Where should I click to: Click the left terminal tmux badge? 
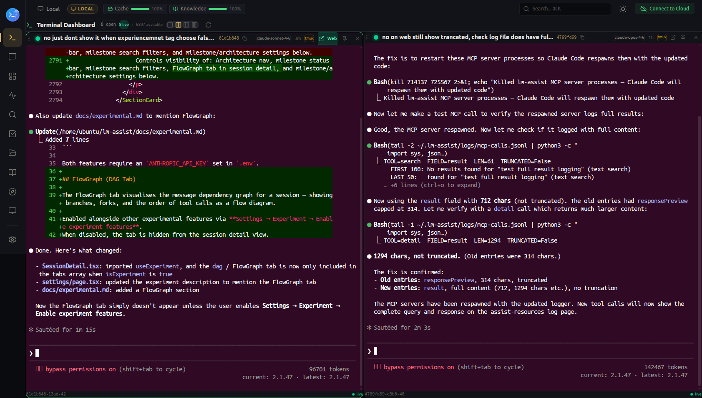point(309,38)
